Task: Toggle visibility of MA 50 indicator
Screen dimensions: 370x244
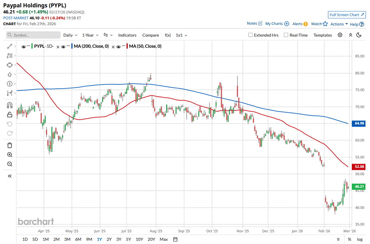Action: tap(118, 47)
